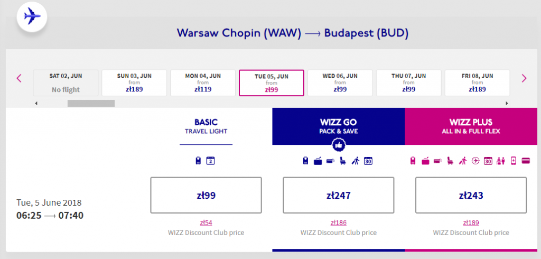Image resolution: width=541 pixels, height=259 pixels.
Task: Click the WIZZ GO 30-day calendar icon
Action: point(368,161)
